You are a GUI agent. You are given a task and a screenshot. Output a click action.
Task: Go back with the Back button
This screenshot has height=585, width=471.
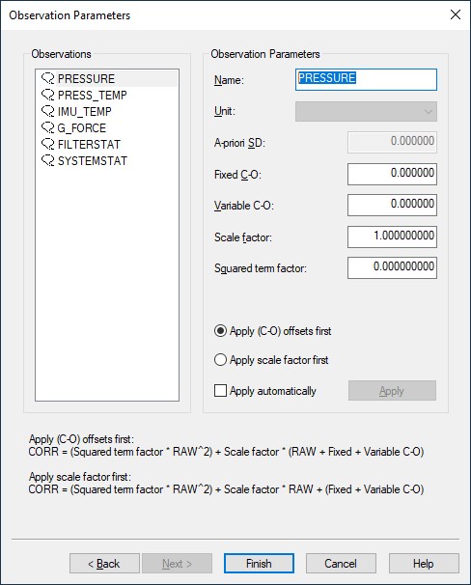point(104,564)
